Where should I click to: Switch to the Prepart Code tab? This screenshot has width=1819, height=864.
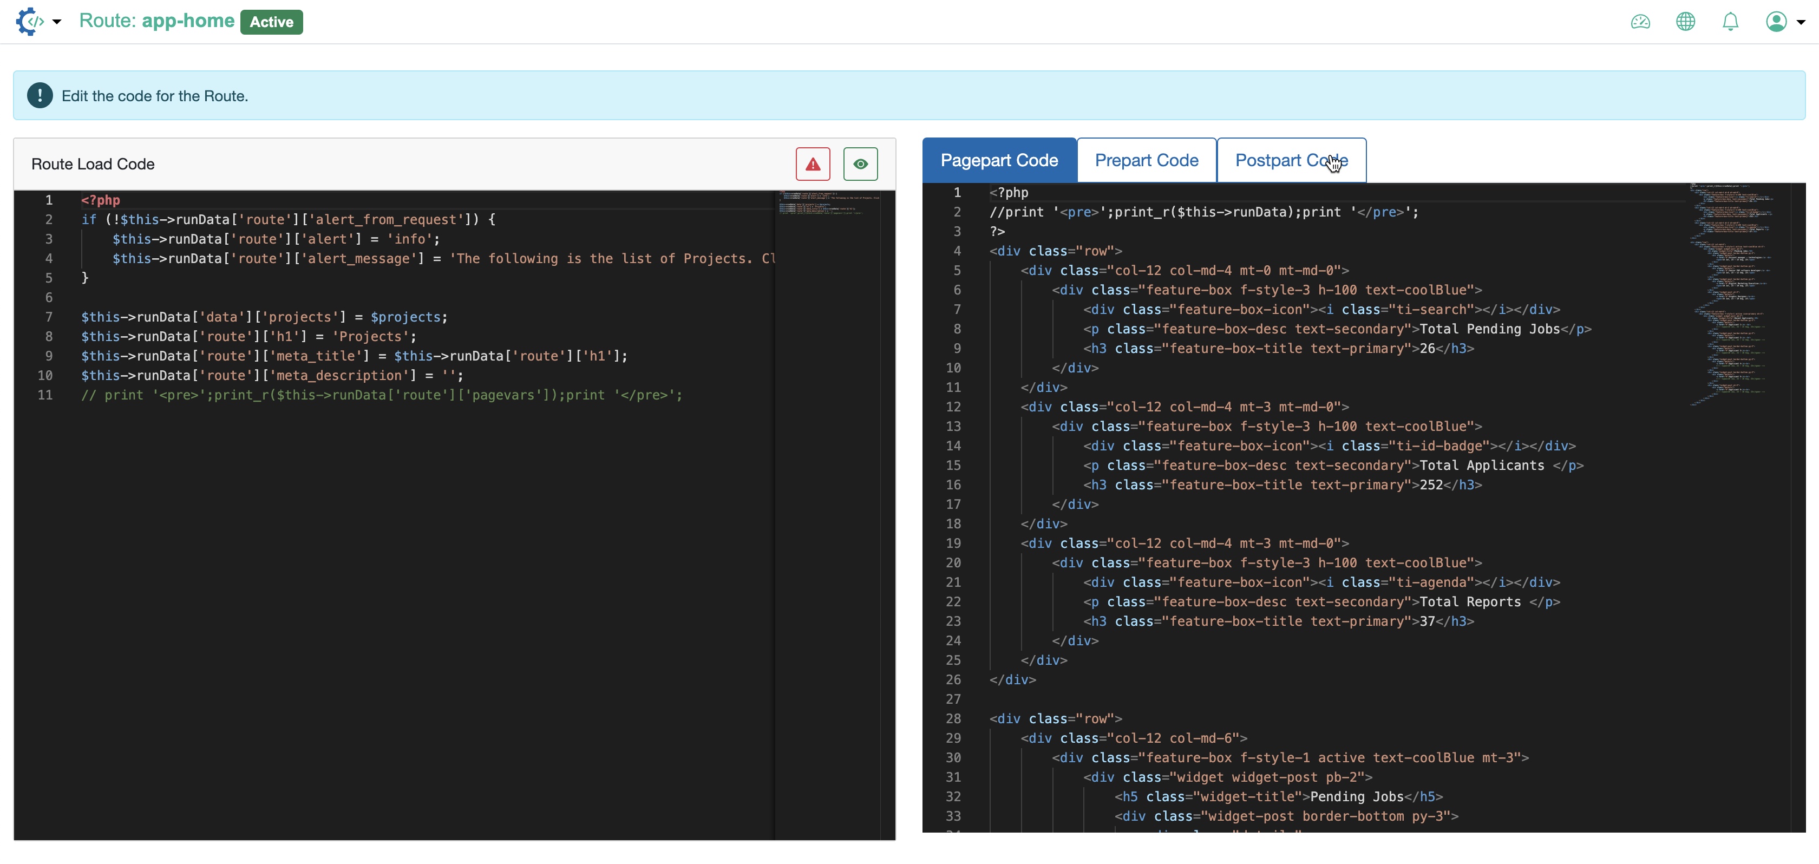point(1146,160)
